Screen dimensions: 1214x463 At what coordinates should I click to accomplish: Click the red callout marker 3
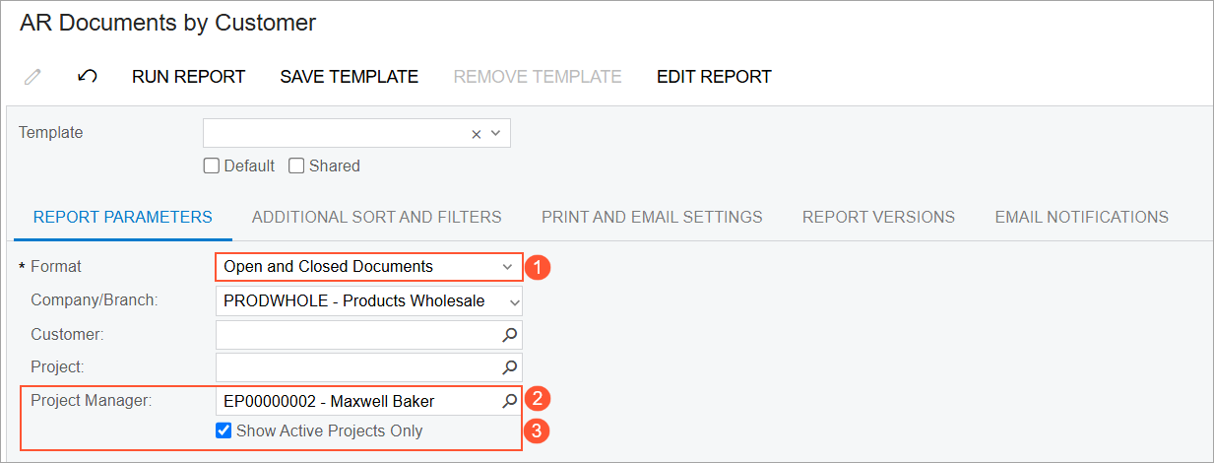[538, 431]
